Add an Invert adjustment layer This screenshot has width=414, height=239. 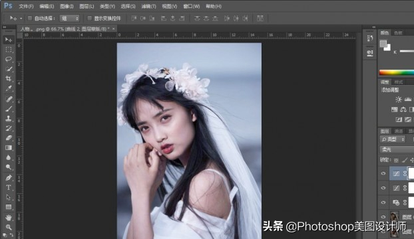399,119
